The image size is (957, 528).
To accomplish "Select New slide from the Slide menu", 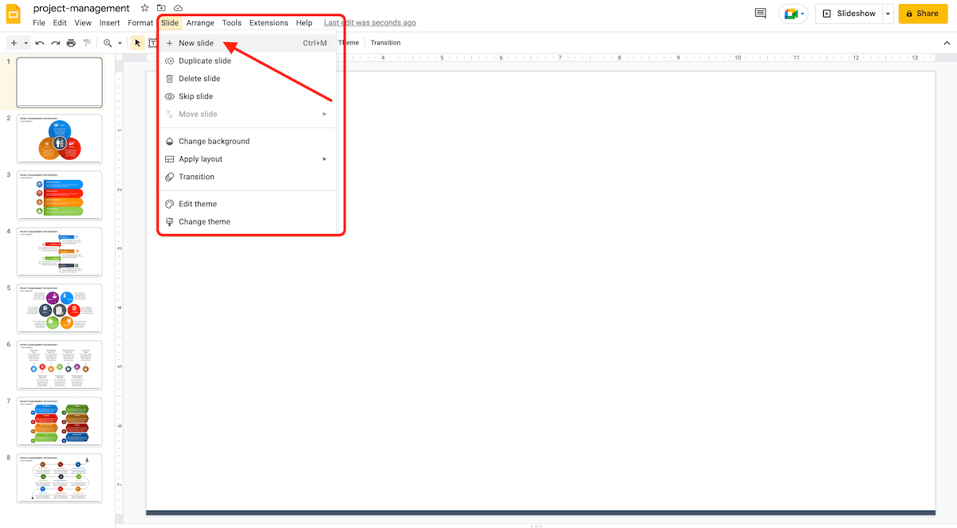I will (x=196, y=43).
